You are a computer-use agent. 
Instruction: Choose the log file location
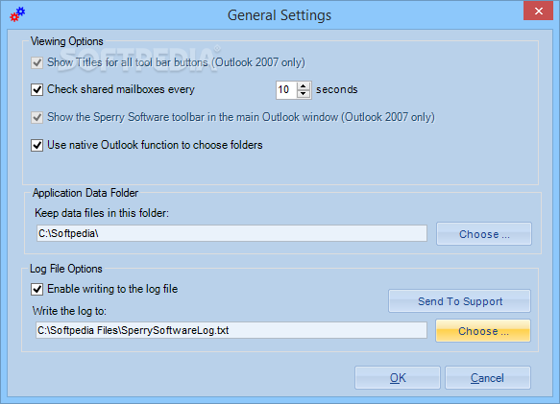pos(483,331)
